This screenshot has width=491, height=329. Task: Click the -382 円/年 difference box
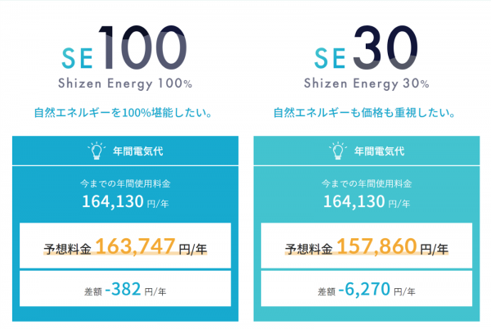(125, 288)
